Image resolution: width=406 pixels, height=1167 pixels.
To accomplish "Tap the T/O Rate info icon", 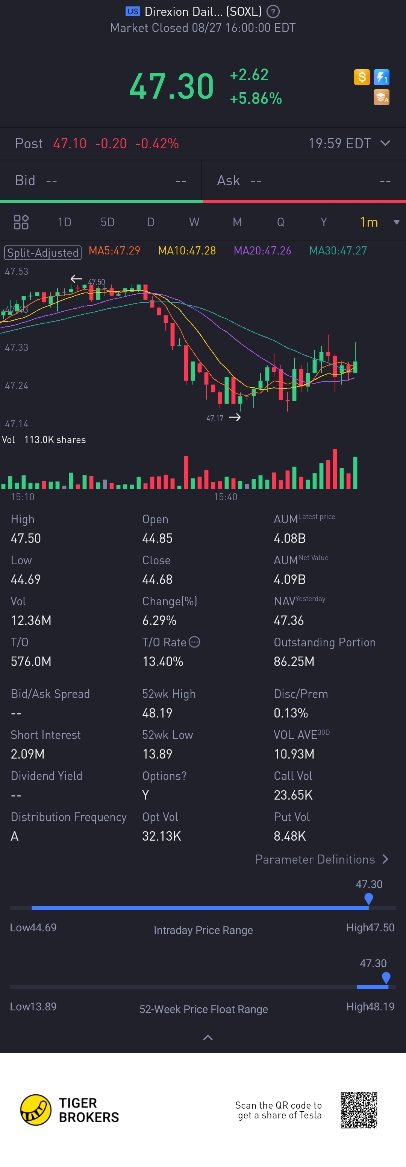I will (x=194, y=642).
